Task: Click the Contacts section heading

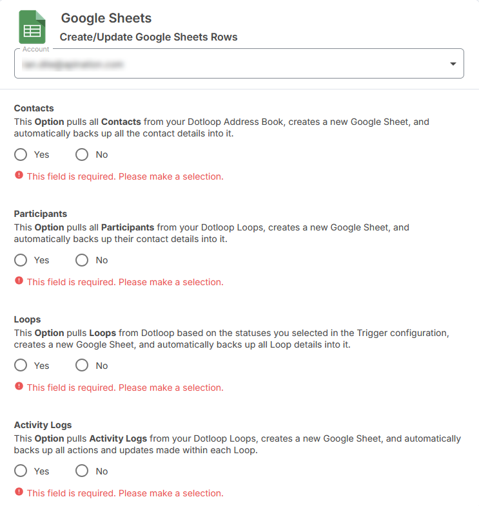Action: point(34,108)
